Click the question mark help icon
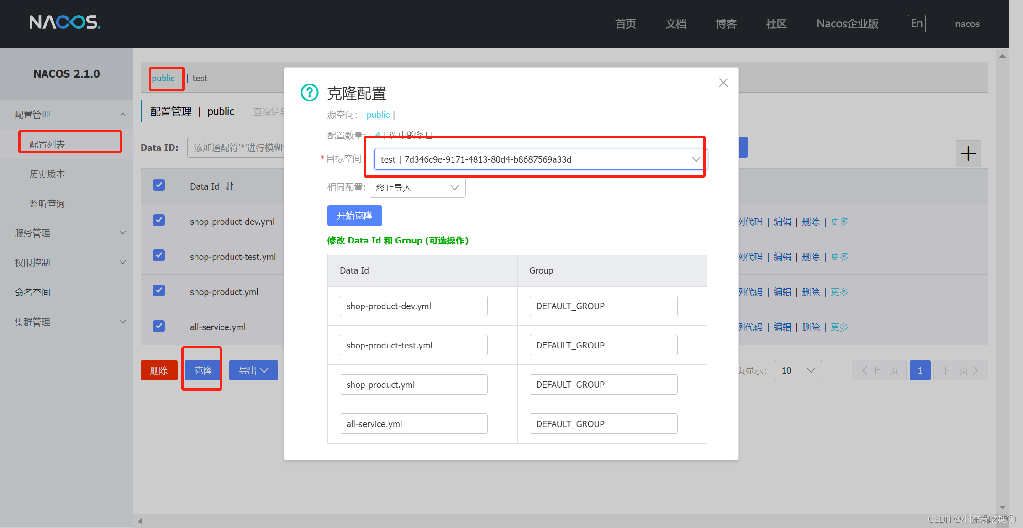Image resolution: width=1023 pixels, height=528 pixels. (309, 93)
